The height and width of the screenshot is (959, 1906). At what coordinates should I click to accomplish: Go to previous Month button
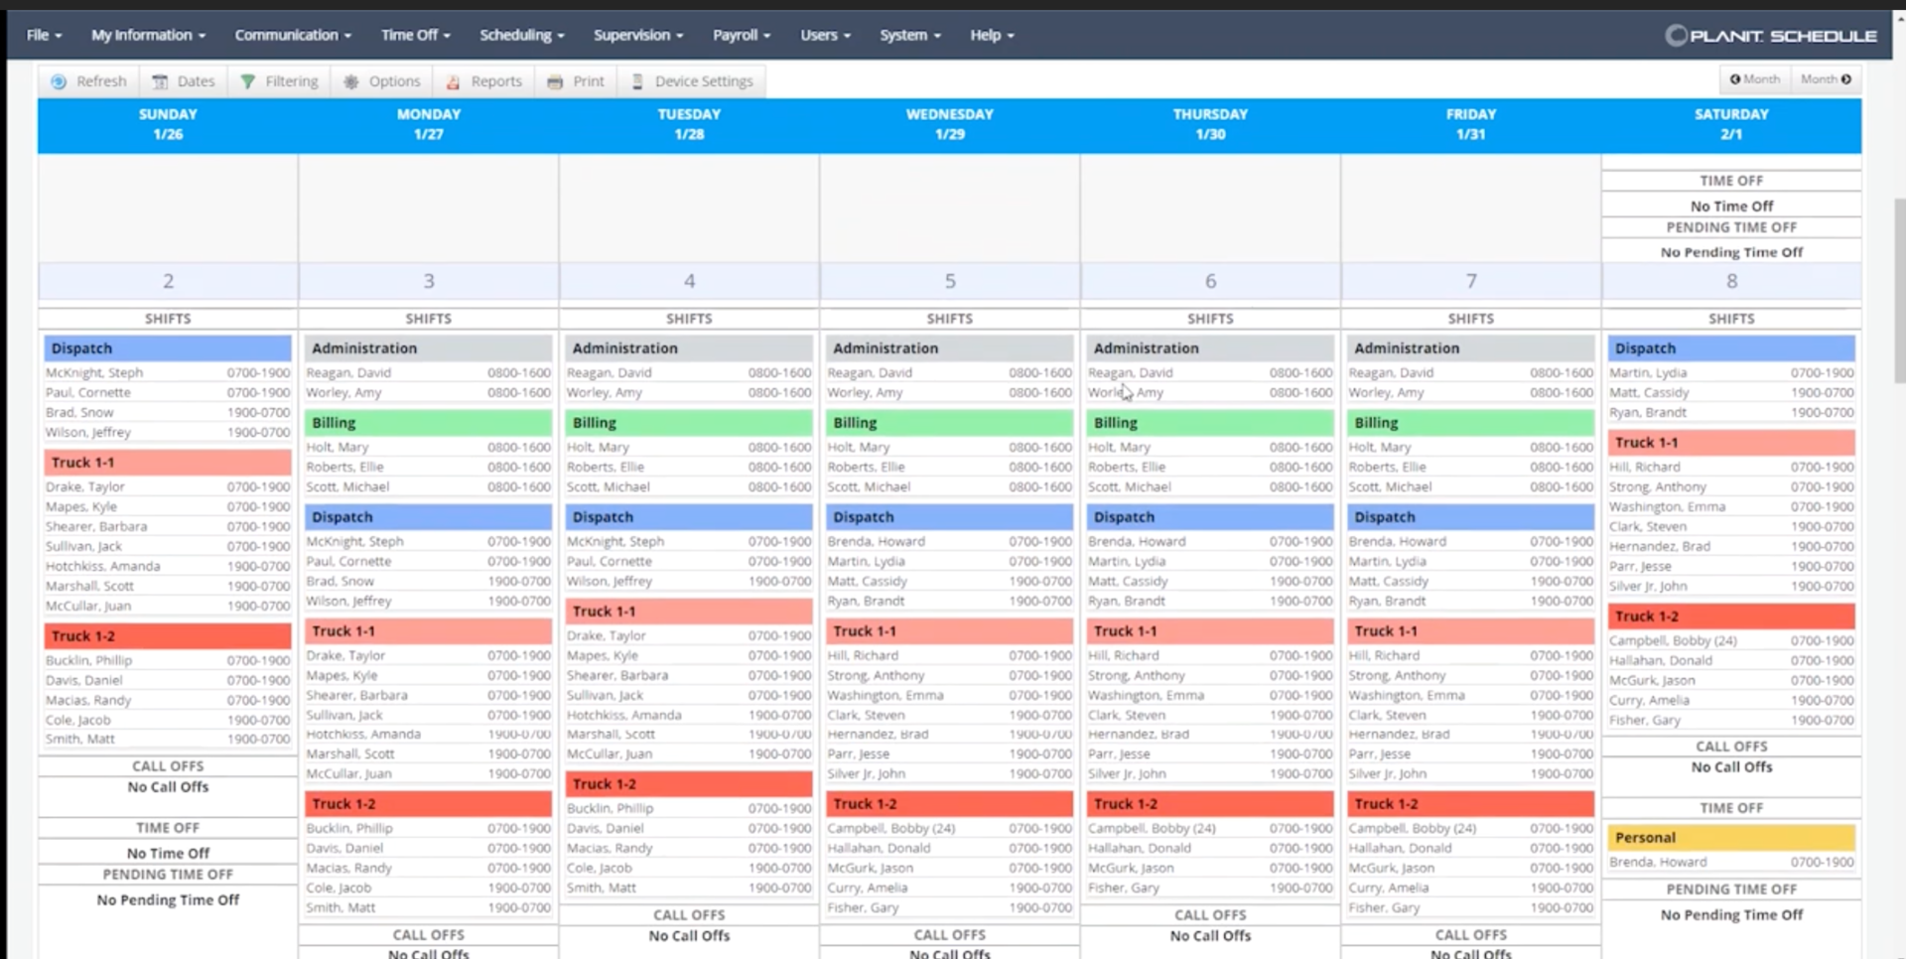[x=1755, y=79]
